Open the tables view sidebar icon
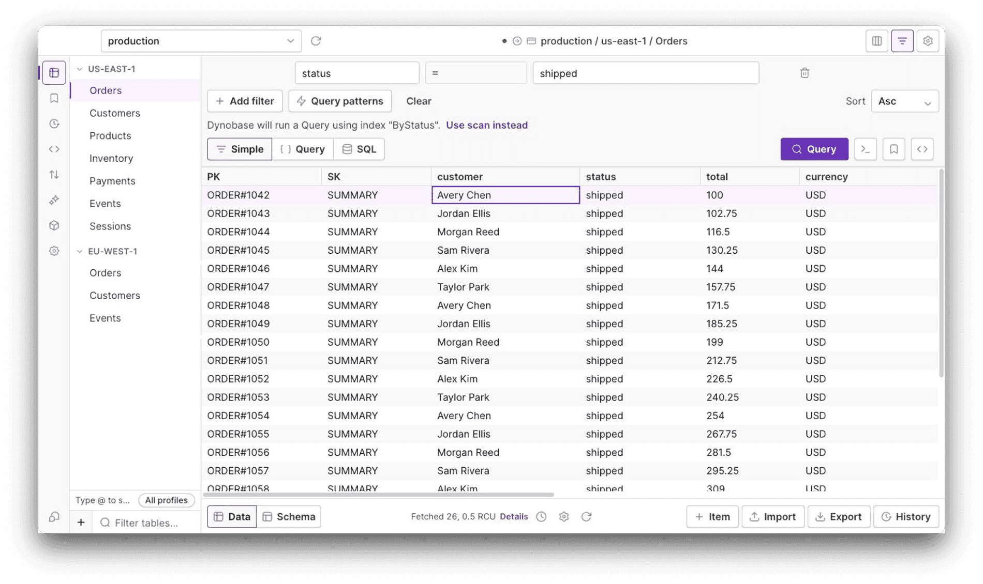983x584 pixels. point(54,73)
